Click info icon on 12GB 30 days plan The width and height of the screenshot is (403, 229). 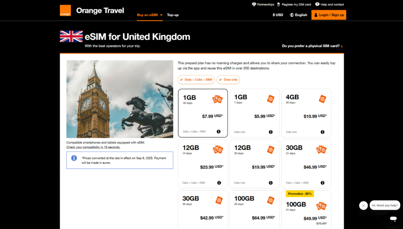point(271,182)
